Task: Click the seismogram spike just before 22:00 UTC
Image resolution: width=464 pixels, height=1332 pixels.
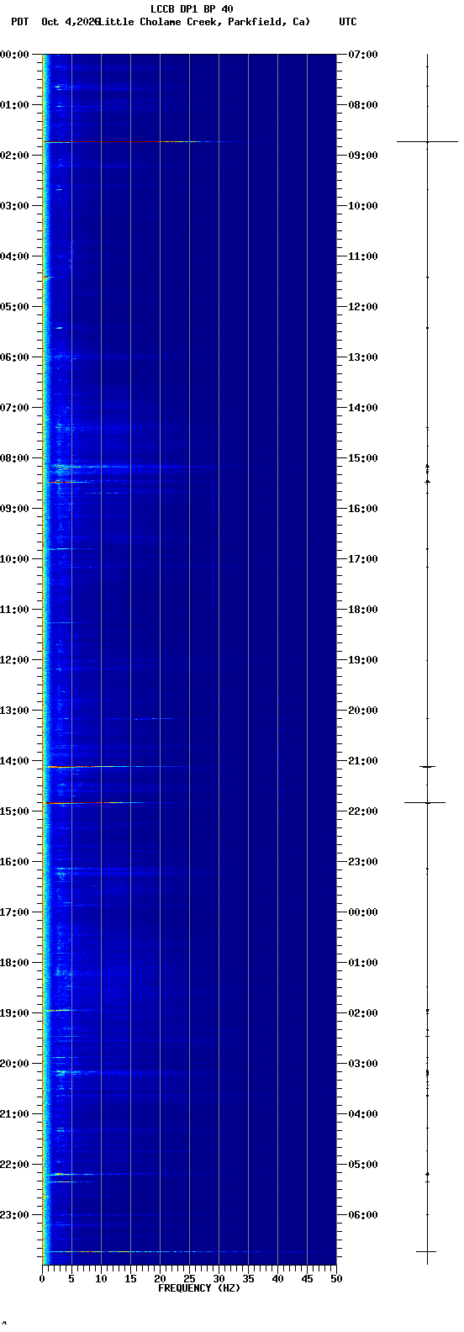Action: point(425,803)
